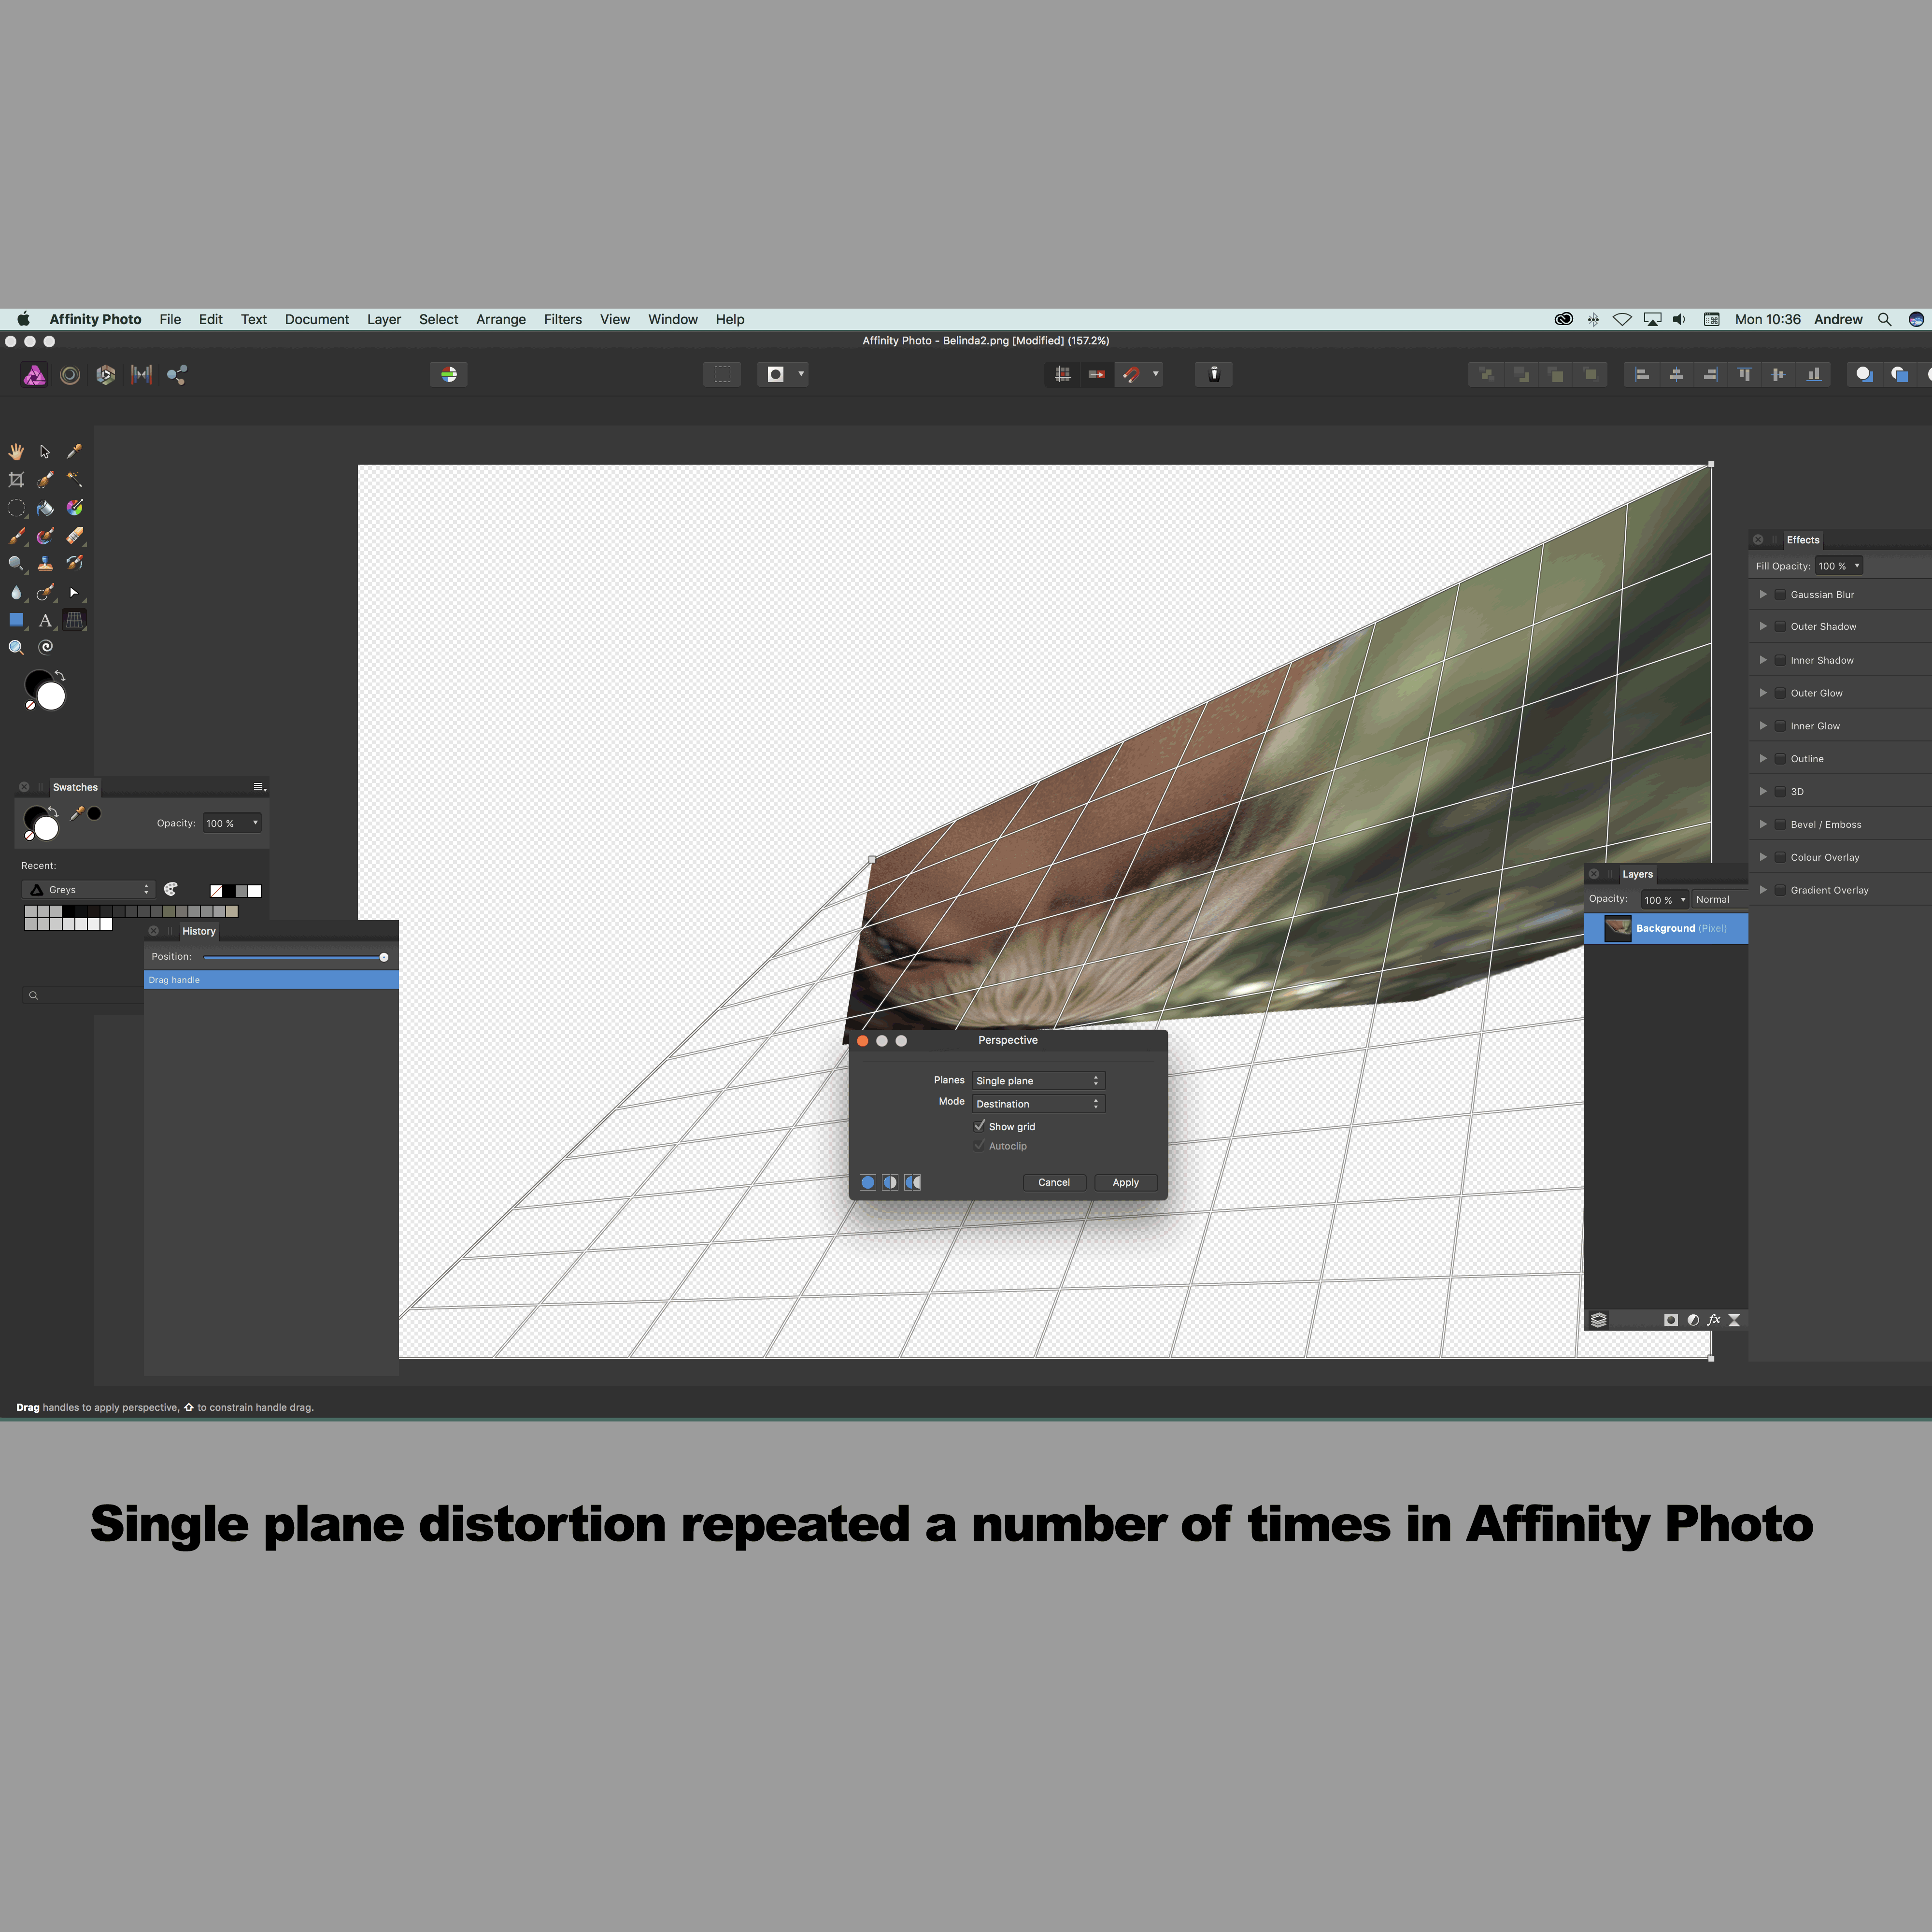Pick the white swatch in Recent colours
Screen dimensions: 1932x1932
[x=255, y=891]
